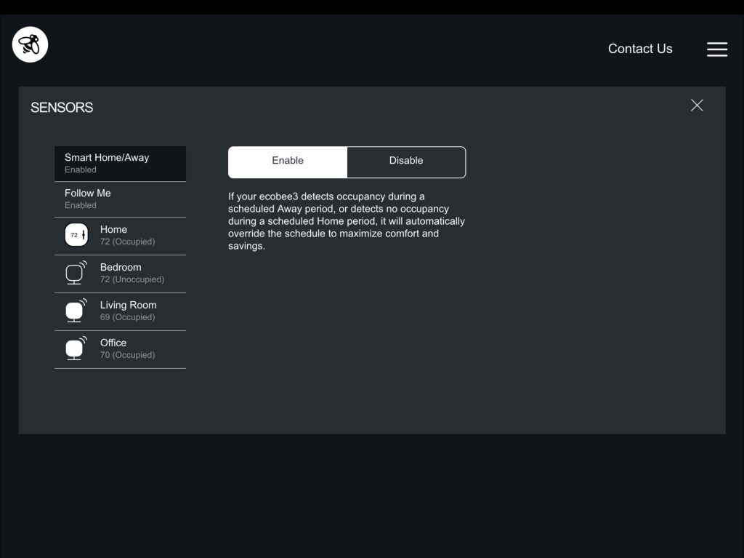
Task: Open the Contact Us link
Action: (639, 49)
